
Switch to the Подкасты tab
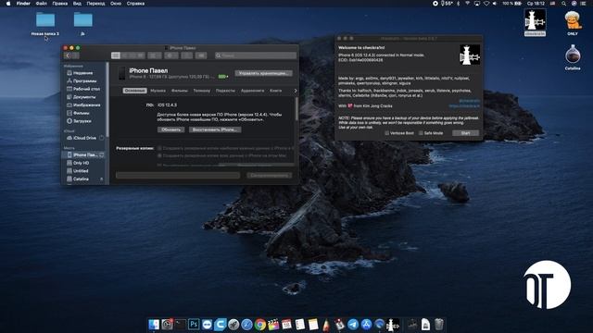pyautogui.click(x=225, y=91)
